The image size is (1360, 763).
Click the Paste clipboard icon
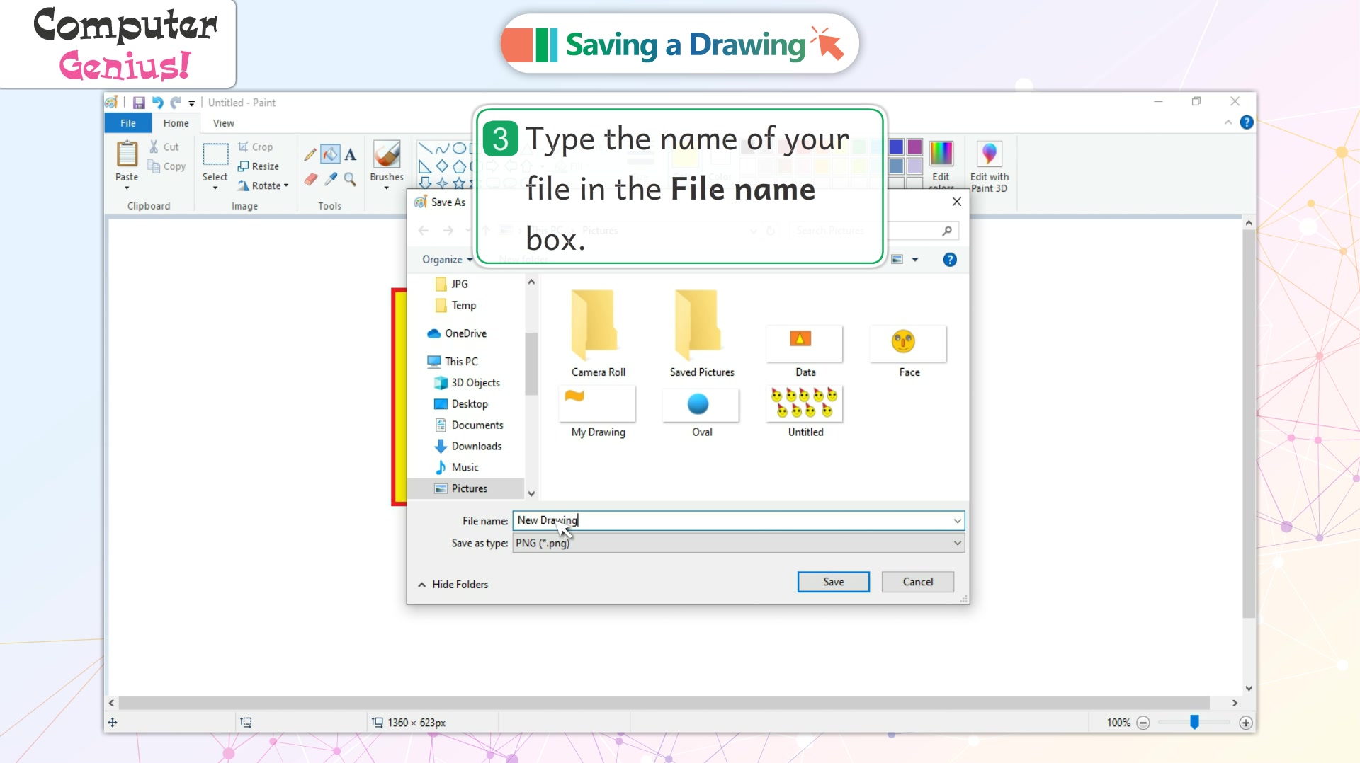127,154
